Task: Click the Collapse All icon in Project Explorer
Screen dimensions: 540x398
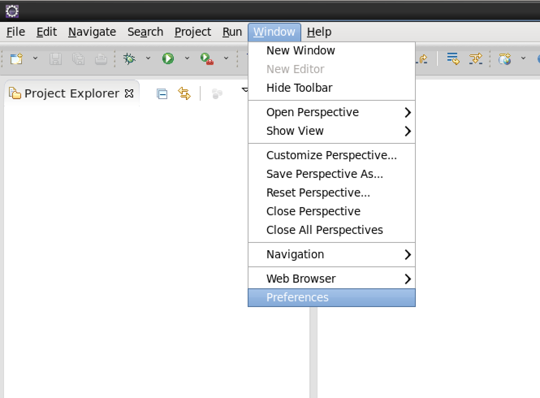Action: tap(162, 94)
